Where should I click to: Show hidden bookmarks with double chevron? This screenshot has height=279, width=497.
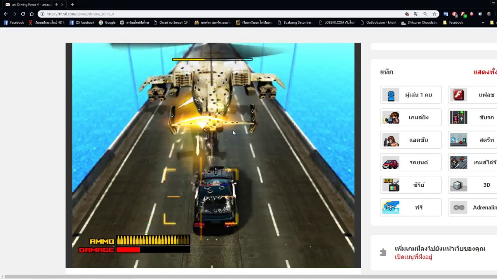[x=483, y=22]
